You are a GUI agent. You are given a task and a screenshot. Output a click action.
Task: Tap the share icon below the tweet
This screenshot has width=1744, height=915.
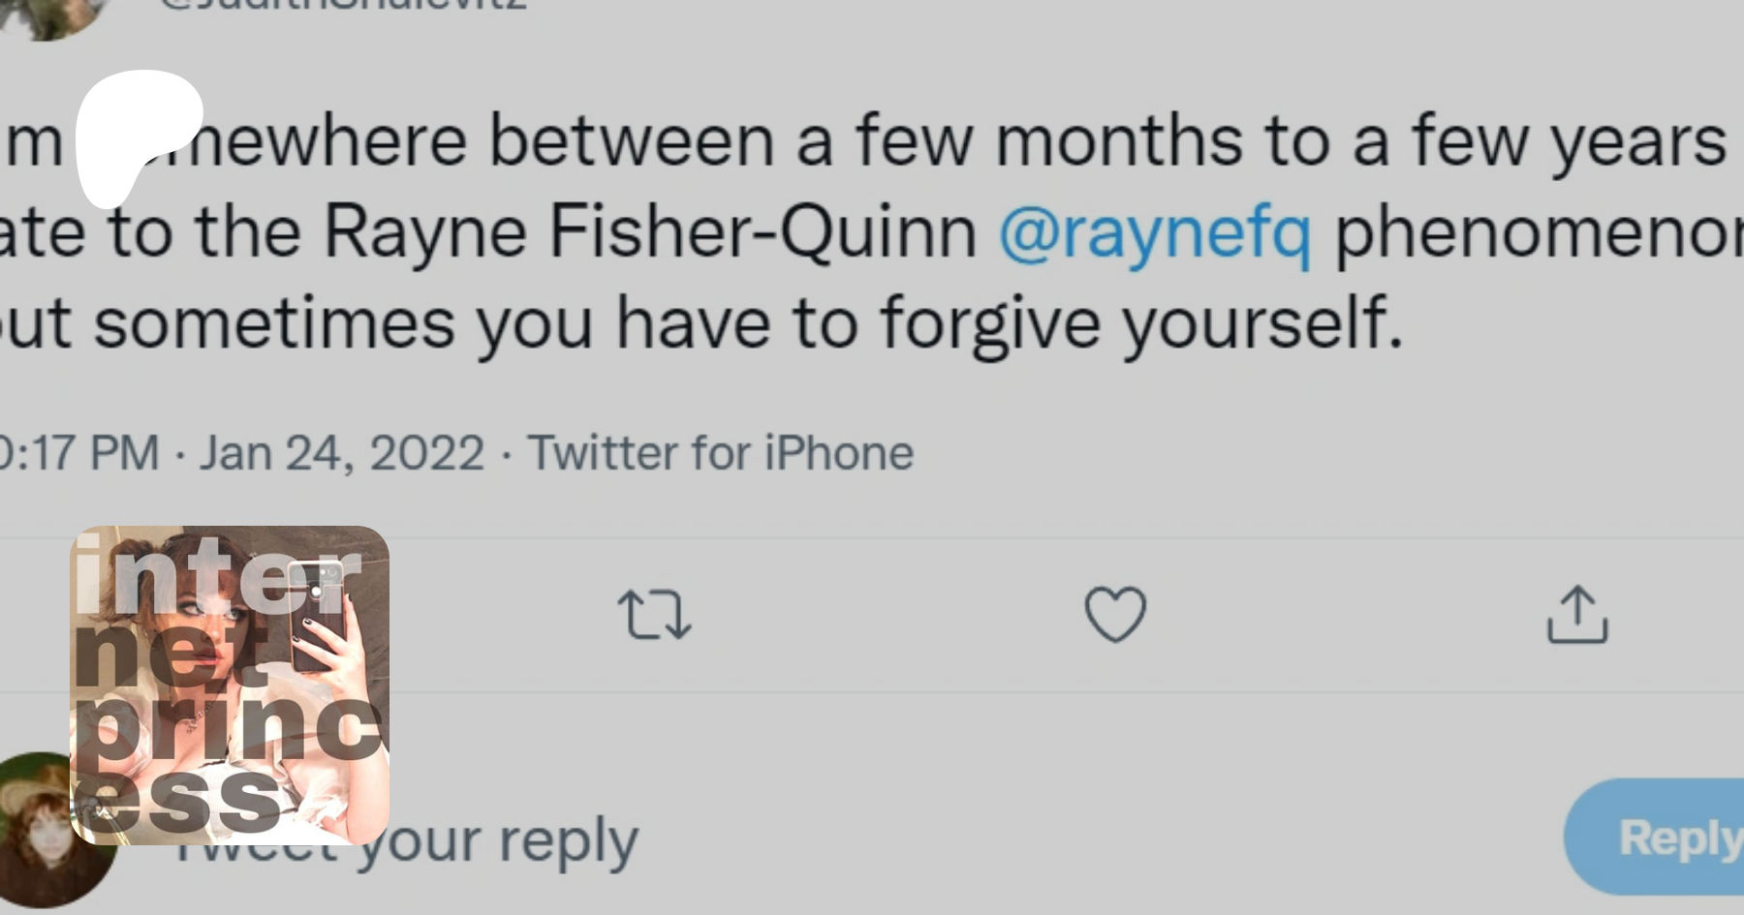tap(1576, 614)
